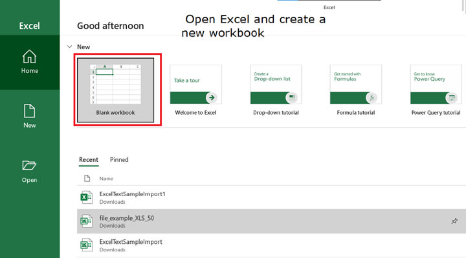The image size is (466, 258).
Task: Click the Excel title in the sidebar
Action: 29,26
